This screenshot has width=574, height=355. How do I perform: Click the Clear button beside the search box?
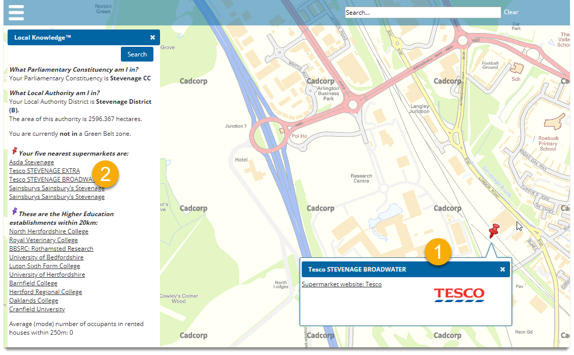tap(511, 12)
